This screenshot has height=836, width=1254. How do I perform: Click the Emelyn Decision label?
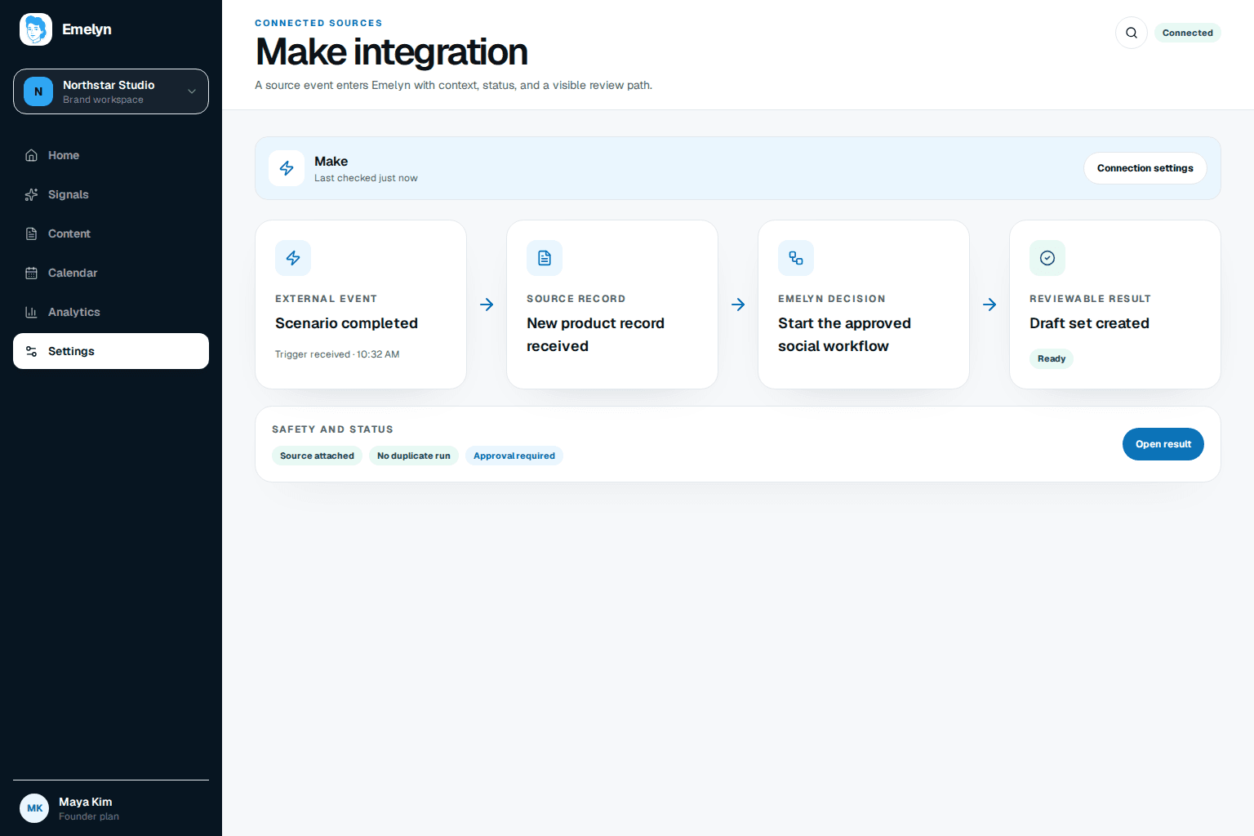coord(831,299)
